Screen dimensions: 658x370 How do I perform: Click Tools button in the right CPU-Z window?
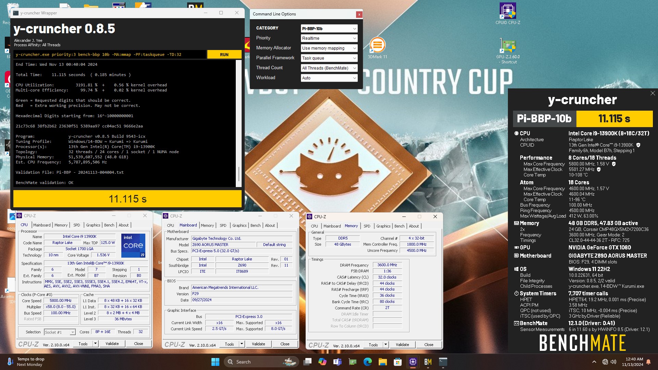tap(373, 345)
